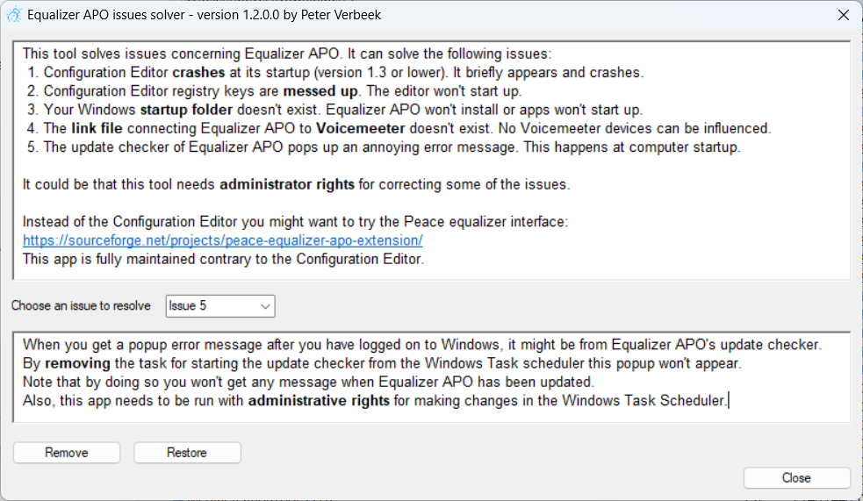Click the window title bar text
The height and width of the screenshot is (501, 863).
204,15
